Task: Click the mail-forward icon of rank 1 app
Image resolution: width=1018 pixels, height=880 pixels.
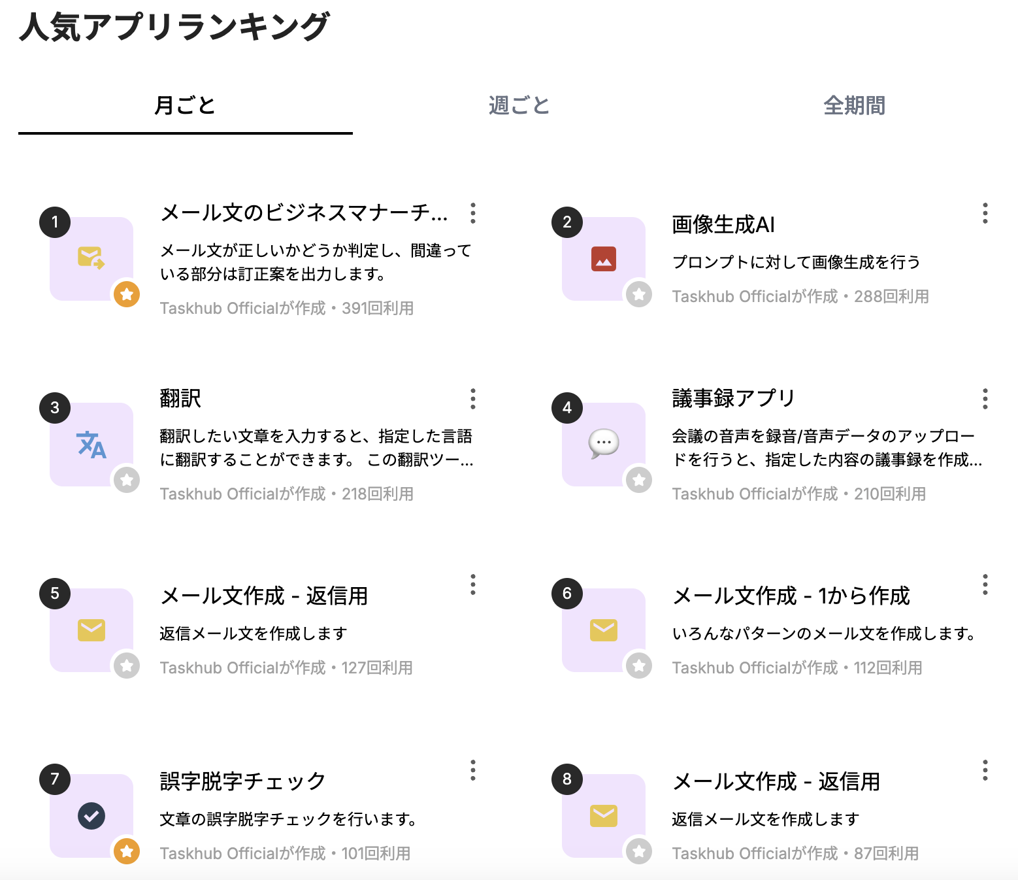Action: tap(91, 258)
